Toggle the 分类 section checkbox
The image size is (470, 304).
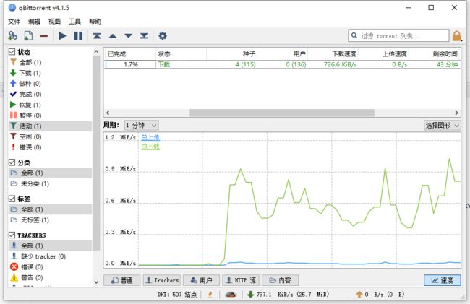pyautogui.click(x=12, y=162)
